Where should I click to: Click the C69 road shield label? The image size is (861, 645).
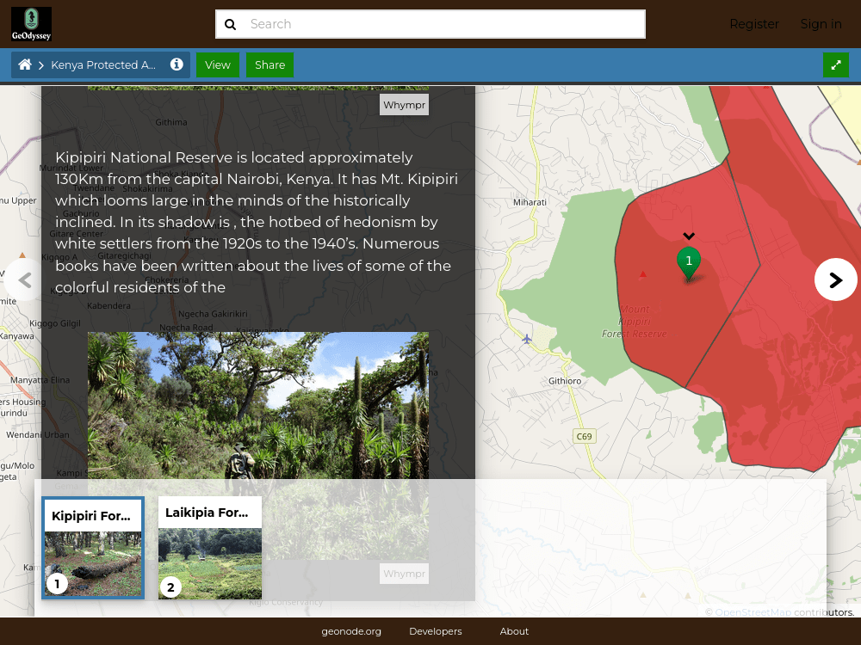[585, 436]
